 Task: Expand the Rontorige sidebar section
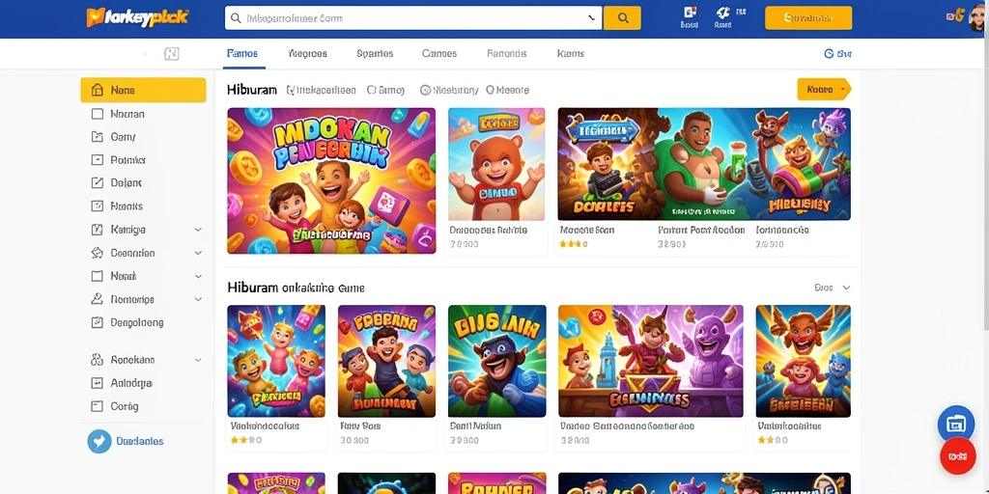click(198, 299)
